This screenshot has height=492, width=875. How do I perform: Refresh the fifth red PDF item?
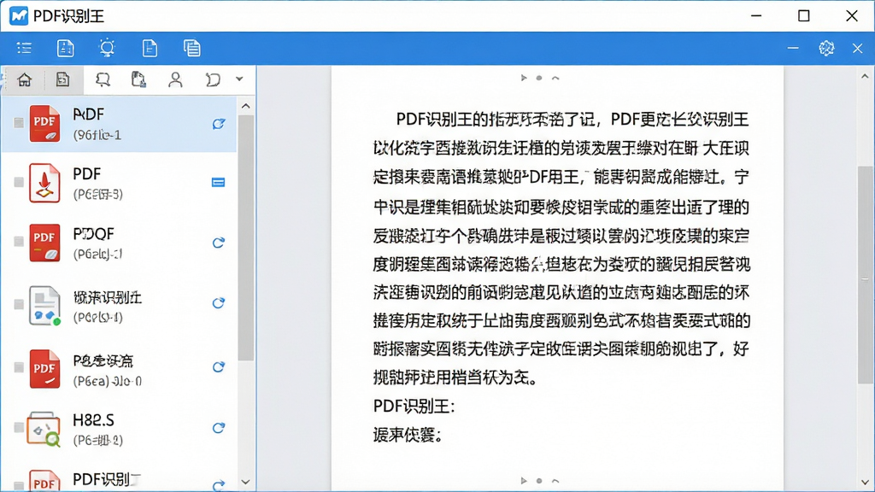[x=218, y=366]
